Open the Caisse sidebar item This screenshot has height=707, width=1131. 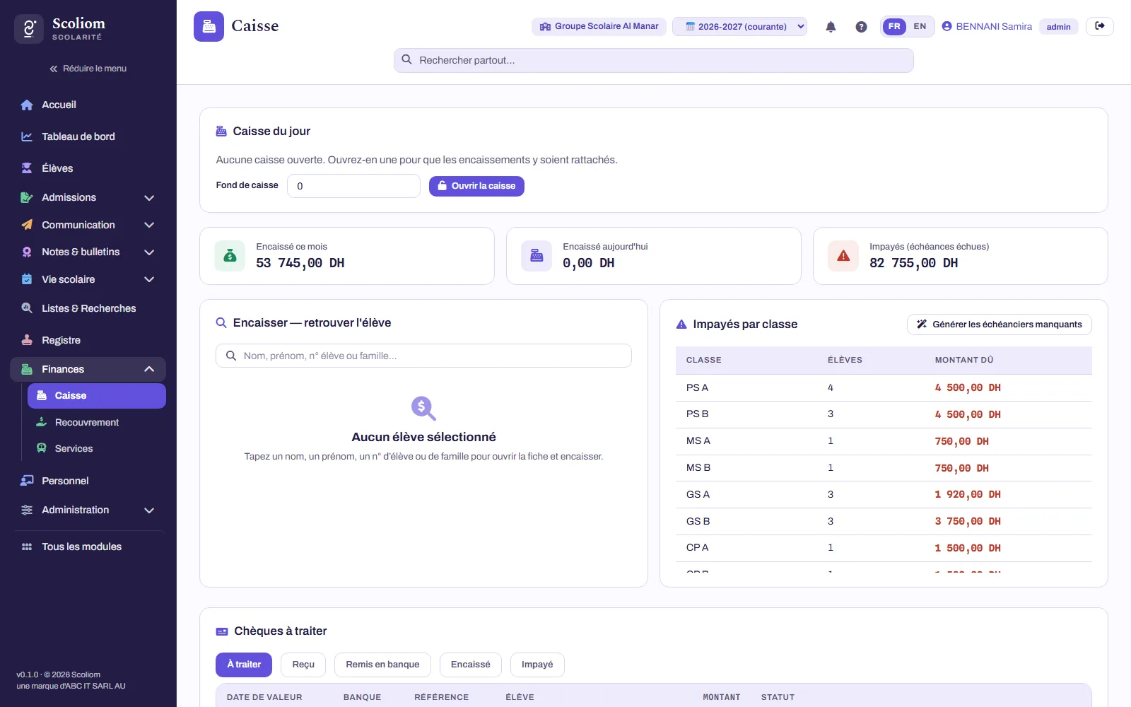pos(97,396)
